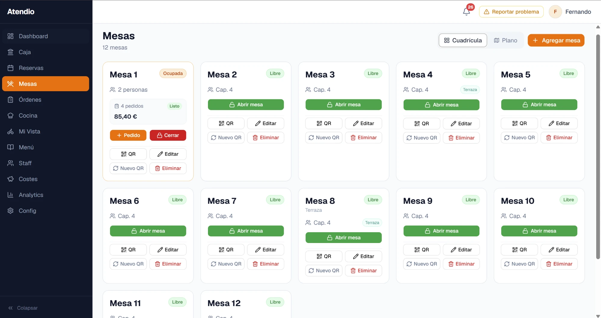
Task: Click Abrir mesa on Mesa 3
Action: pos(343,105)
